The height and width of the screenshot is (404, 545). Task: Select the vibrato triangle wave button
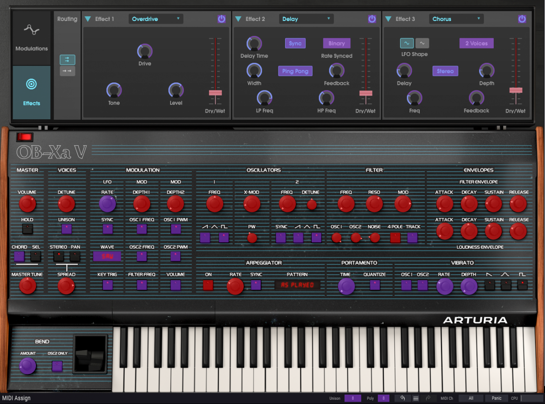tap(506, 285)
